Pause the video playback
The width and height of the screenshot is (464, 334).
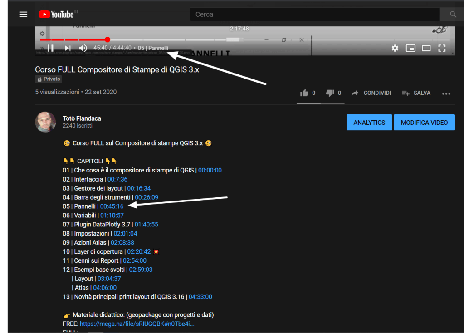click(x=51, y=48)
